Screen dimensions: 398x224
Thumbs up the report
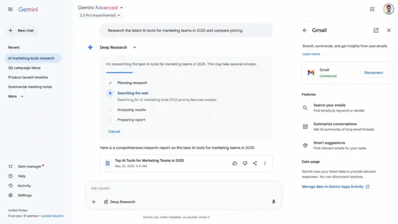pos(235,163)
